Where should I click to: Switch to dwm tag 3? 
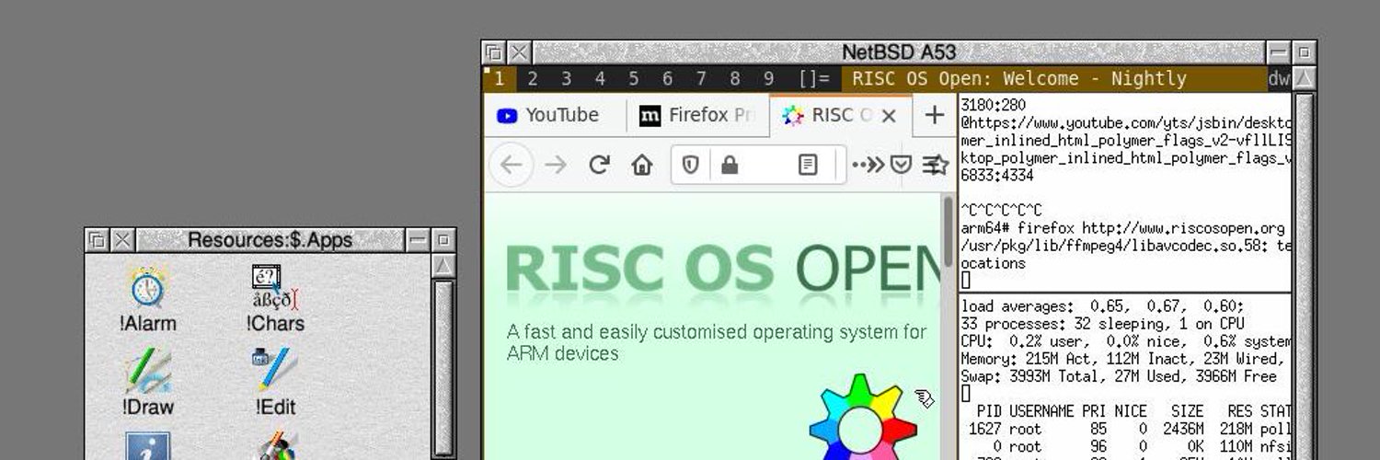pos(567,79)
